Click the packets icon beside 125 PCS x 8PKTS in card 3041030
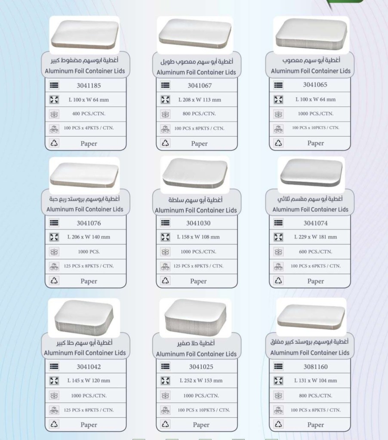Screen dimensions: 388x440 [x=165, y=266]
